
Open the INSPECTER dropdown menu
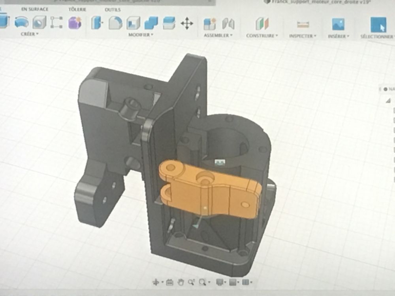(x=303, y=36)
